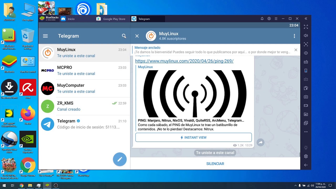Open the muylinux.com ping-269 link

tap(184, 61)
